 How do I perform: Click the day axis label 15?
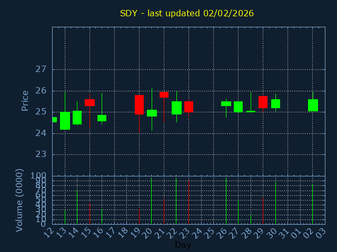[x=86, y=233]
